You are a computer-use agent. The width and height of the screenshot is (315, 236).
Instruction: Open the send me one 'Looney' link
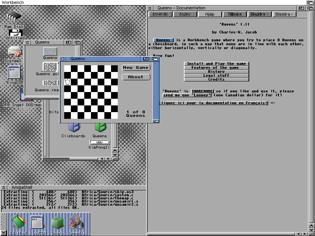pyautogui.click(x=187, y=95)
